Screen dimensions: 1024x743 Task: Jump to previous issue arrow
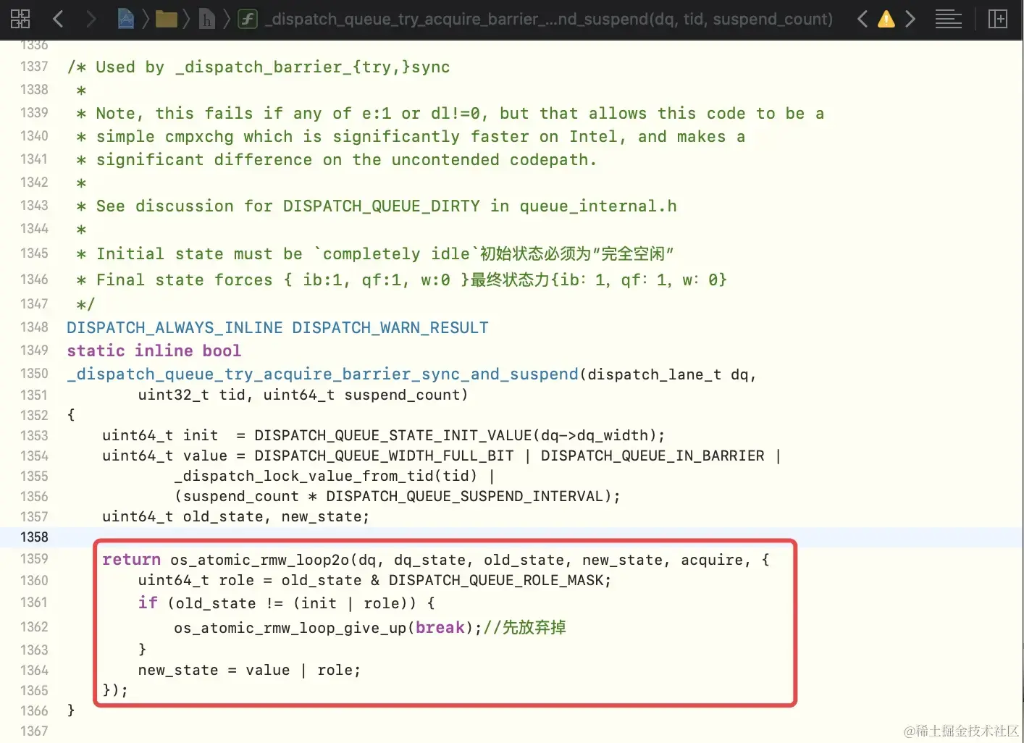pyautogui.click(x=862, y=19)
